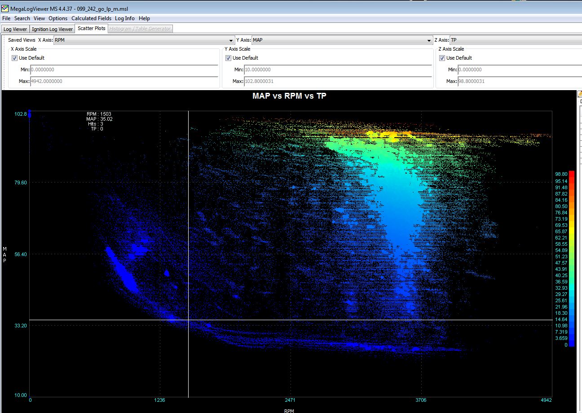Click the pencil edit icon beside the plot

pyautogui.click(x=579, y=95)
